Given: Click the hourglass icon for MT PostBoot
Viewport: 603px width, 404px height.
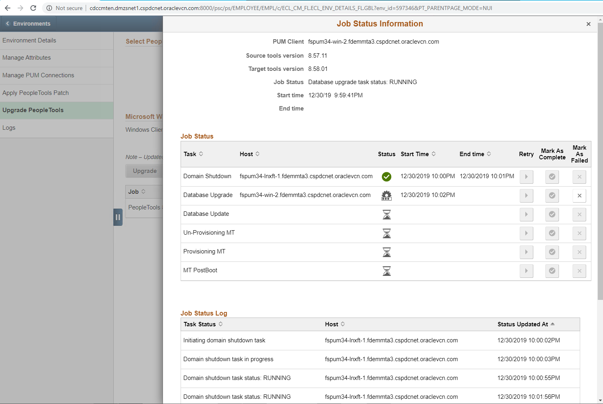Looking at the screenshot, I should point(386,271).
